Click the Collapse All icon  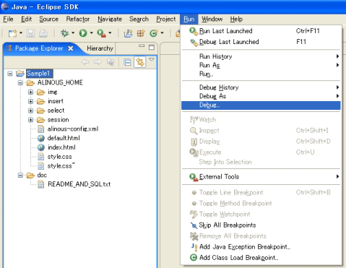[x=127, y=62]
